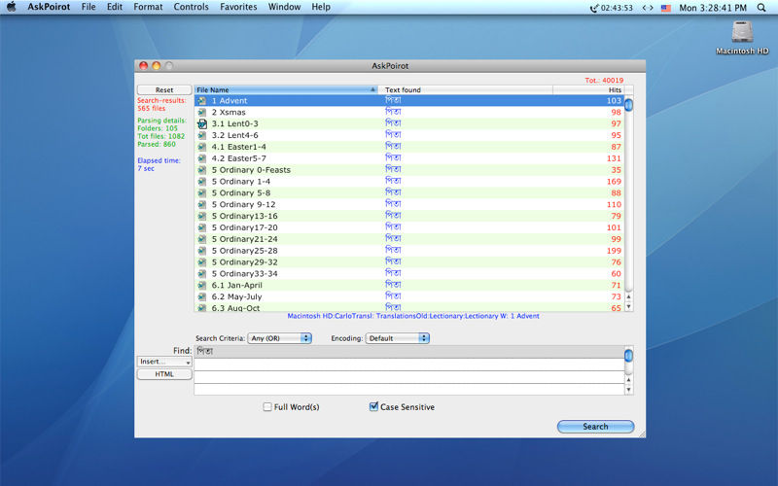Screen dimensions: 778x486
Task: Click the file icon beside 5 Ordinary 0-Feasts
Action: [x=202, y=169]
